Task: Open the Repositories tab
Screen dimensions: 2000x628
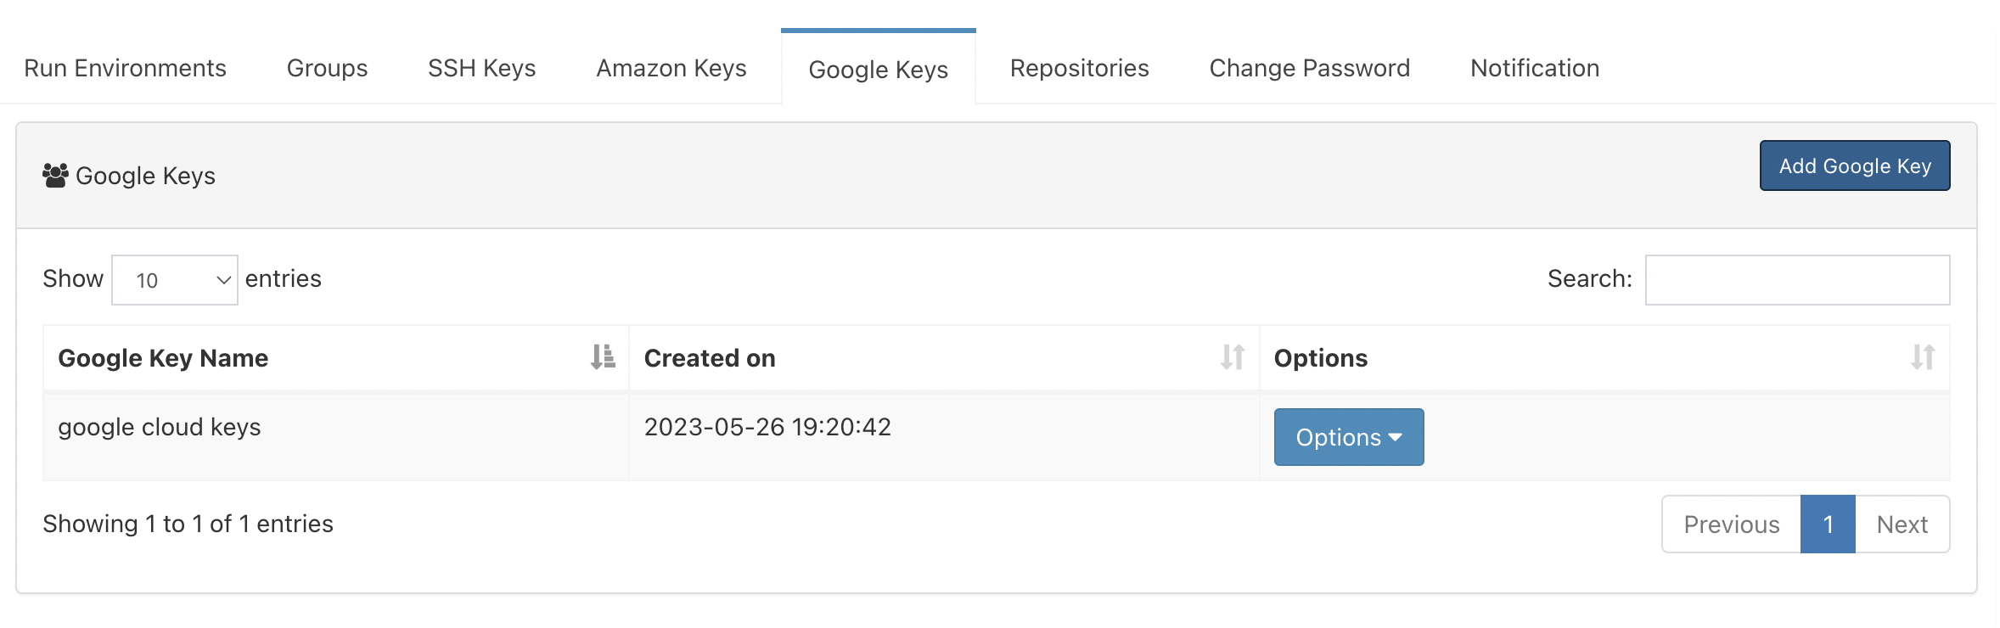Action: point(1080,68)
